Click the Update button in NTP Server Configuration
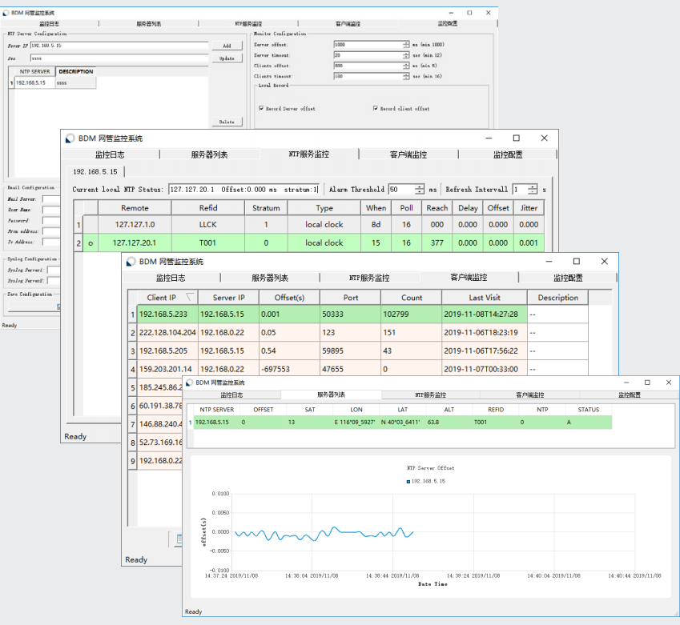The image size is (680, 625). coord(227,58)
